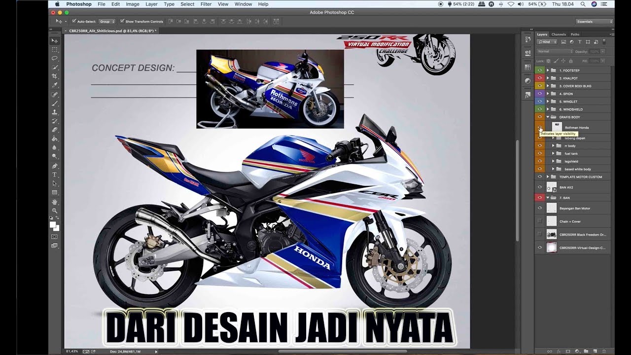Click the Wi-Fi status icon
The height and width of the screenshot is (355, 631).
(511, 4)
